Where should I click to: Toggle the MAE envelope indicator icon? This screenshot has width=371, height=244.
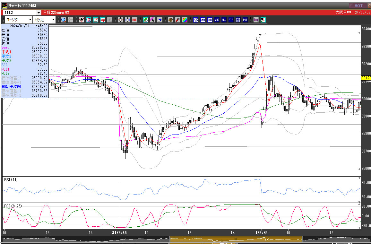(217, 20)
